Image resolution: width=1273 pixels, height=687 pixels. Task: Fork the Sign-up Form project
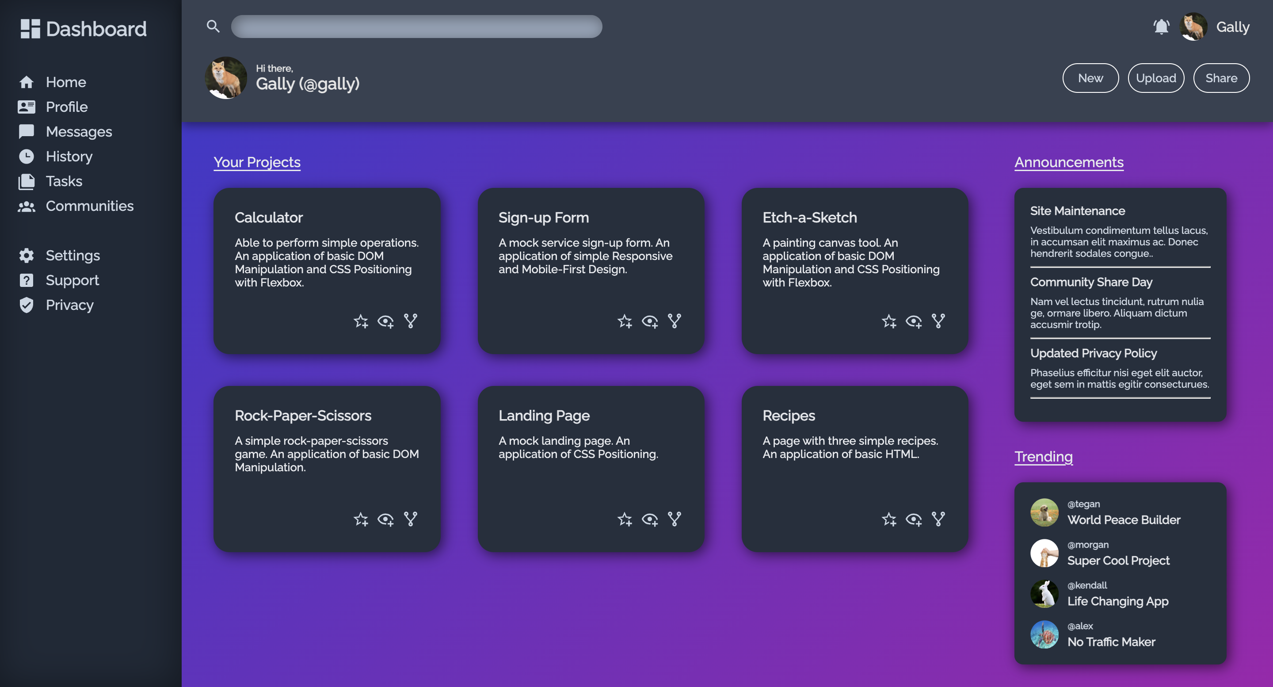click(x=675, y=321)
